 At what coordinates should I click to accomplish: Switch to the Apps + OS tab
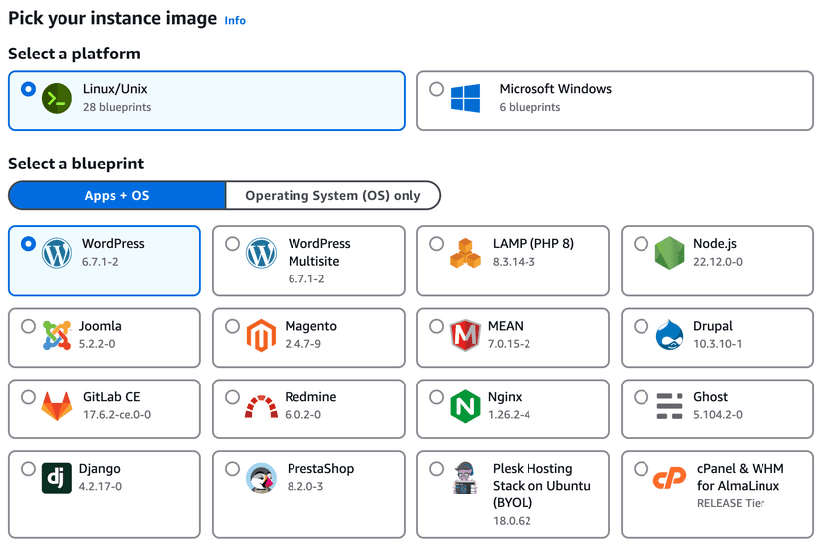point(117,196)
